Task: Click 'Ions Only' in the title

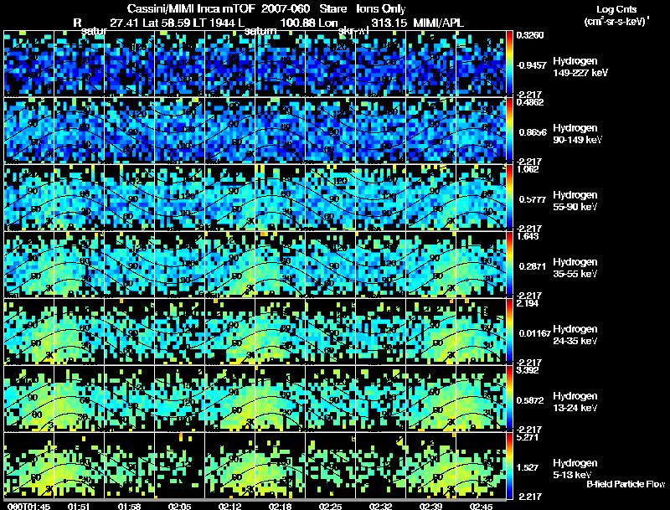Action: point(381,8)
